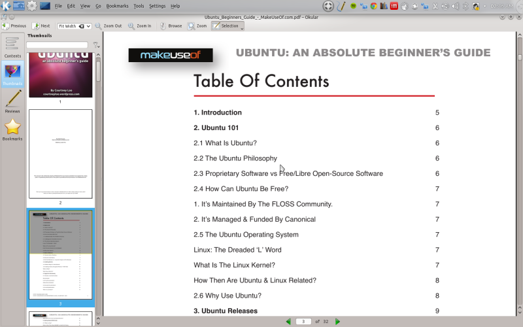Screen dimensions: 523x327
Task: Open the Edit menu
Action: [71, 6]
